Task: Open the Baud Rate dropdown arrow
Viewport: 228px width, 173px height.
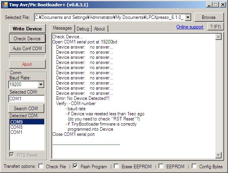Action: point(41,85)
